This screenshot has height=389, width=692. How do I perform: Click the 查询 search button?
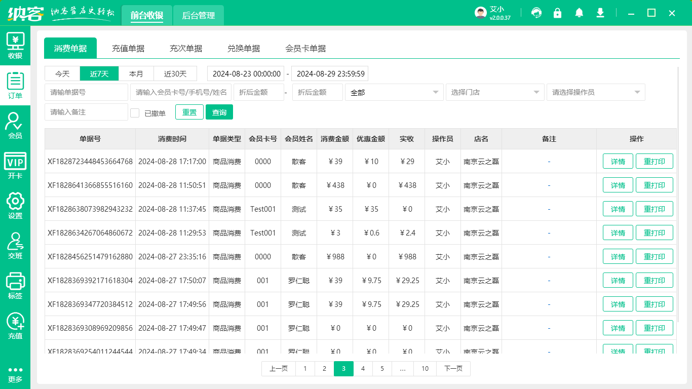click(x=219, y=112)
